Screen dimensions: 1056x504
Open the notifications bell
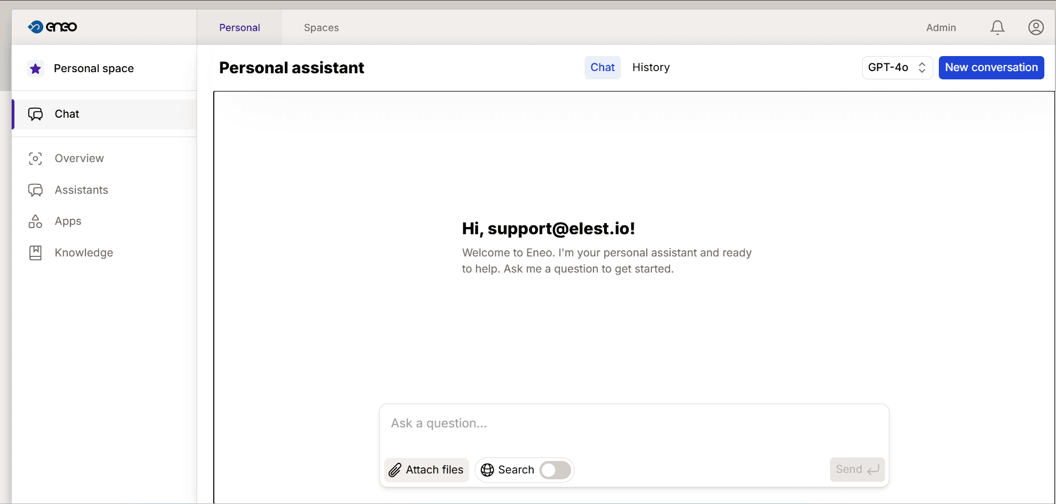pos(997,27)
